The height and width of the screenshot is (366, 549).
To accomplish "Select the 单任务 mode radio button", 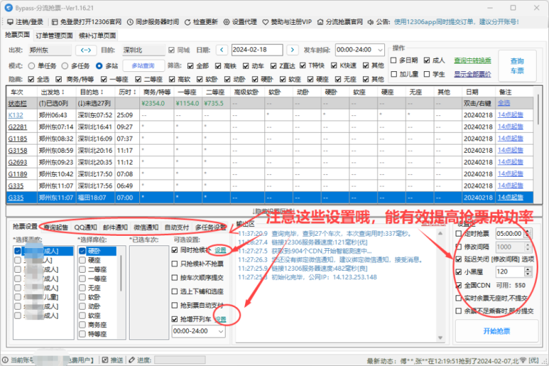I will coord(32,66).
